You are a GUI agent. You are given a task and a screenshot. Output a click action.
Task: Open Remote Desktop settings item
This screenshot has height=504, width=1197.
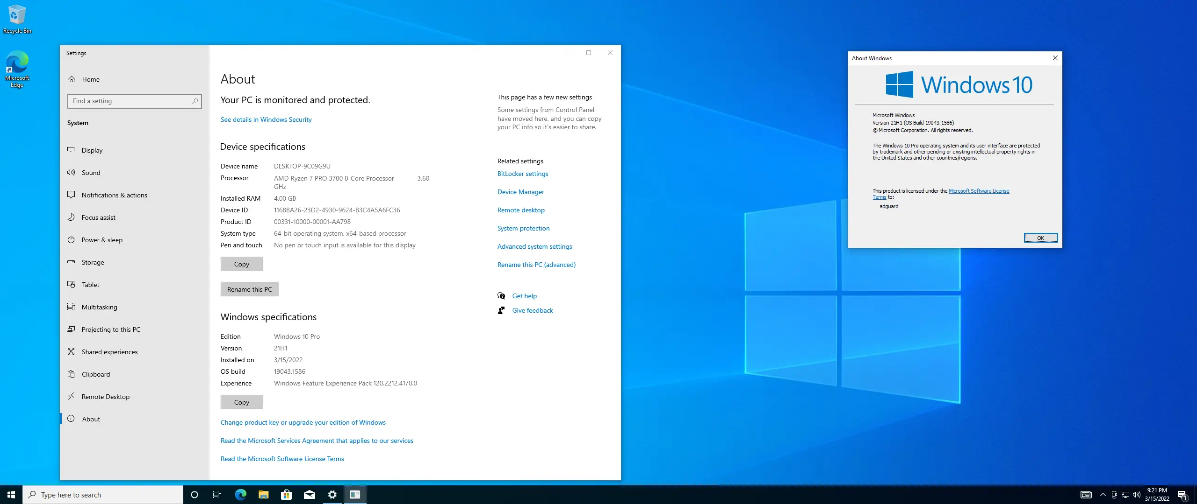tap(105, 397)
